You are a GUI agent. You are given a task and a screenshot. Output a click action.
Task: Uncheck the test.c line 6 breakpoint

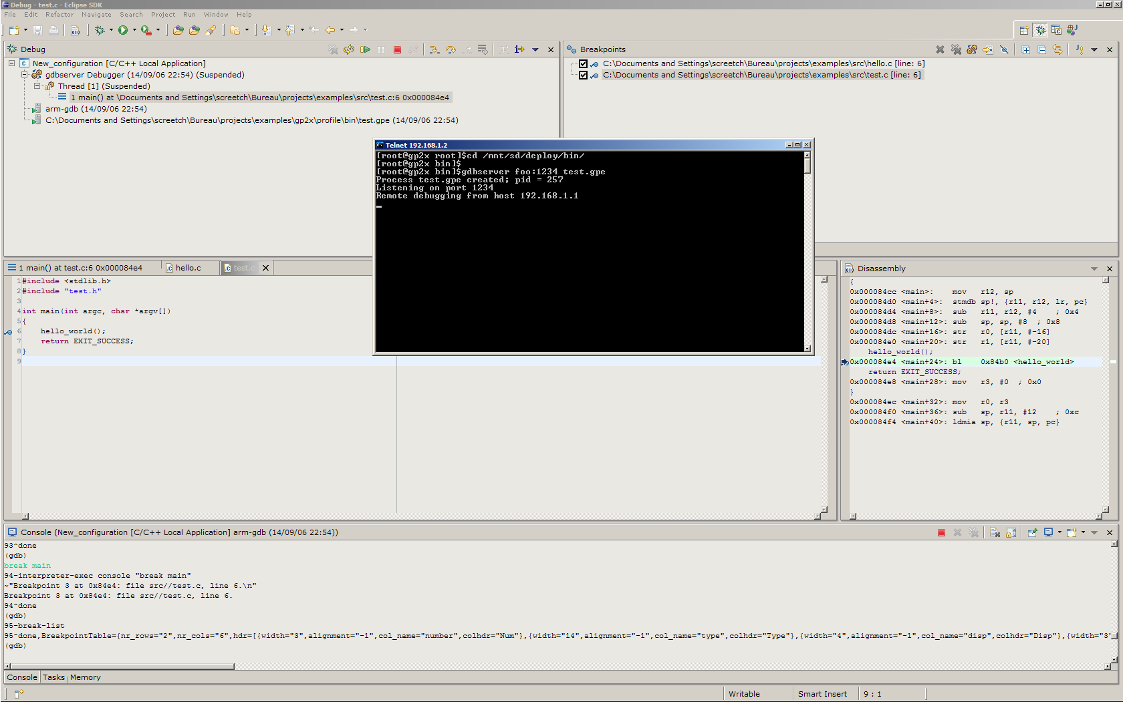(583, 75)
